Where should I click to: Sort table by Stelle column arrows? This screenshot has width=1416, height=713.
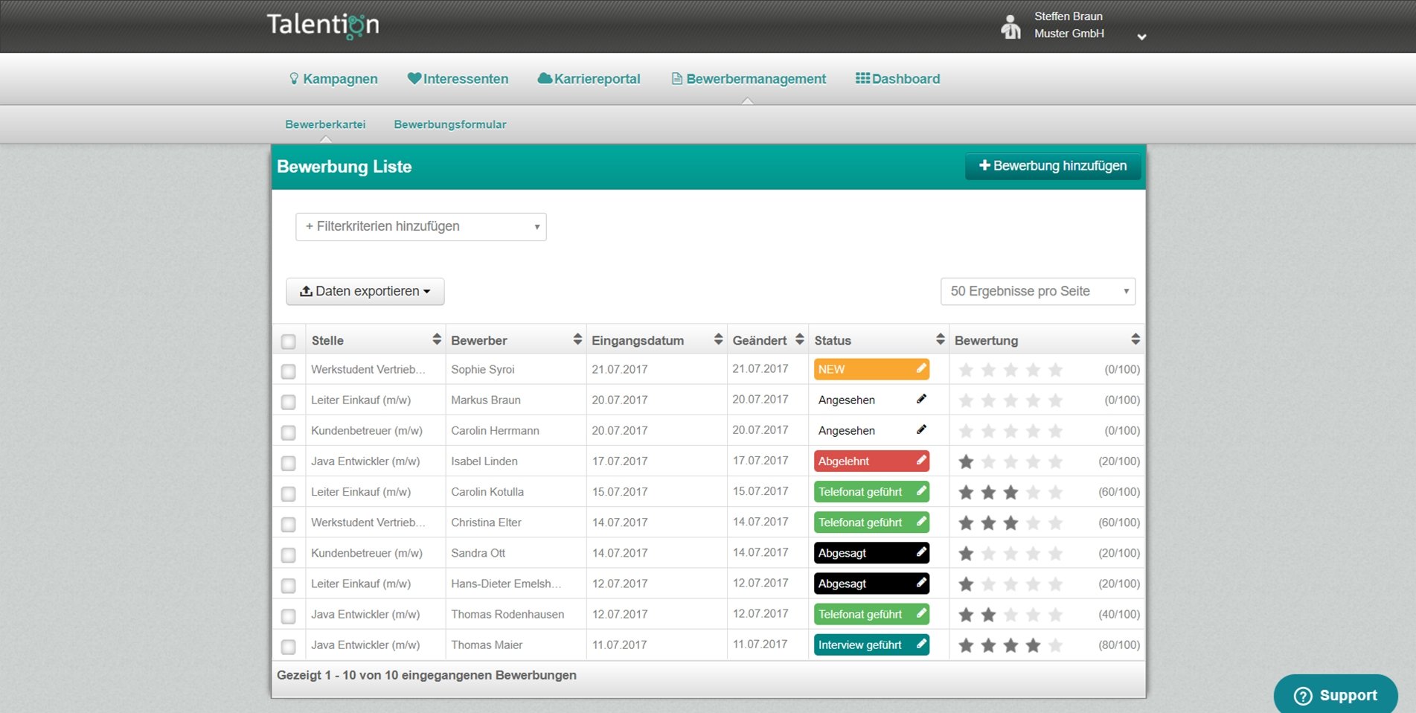point(437,339)
